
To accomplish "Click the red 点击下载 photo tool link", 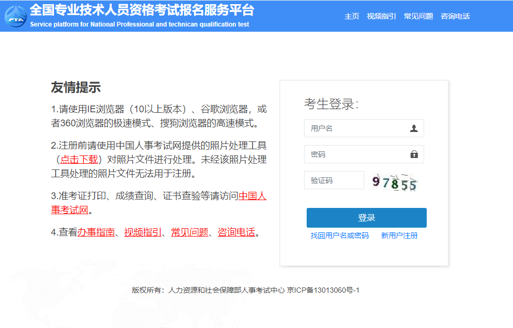I will pyautogui.click(x=79, y=159).
